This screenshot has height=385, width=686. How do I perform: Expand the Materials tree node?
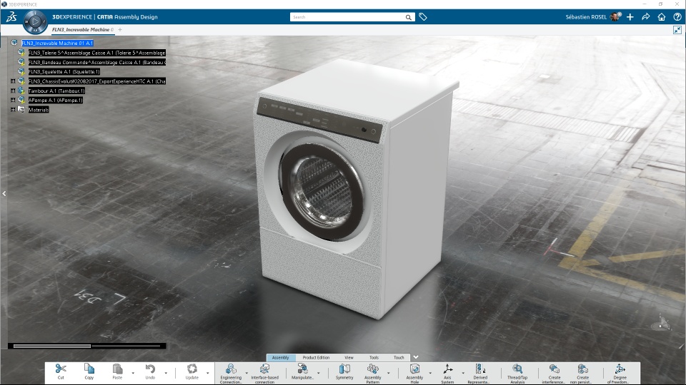point(13,110)
